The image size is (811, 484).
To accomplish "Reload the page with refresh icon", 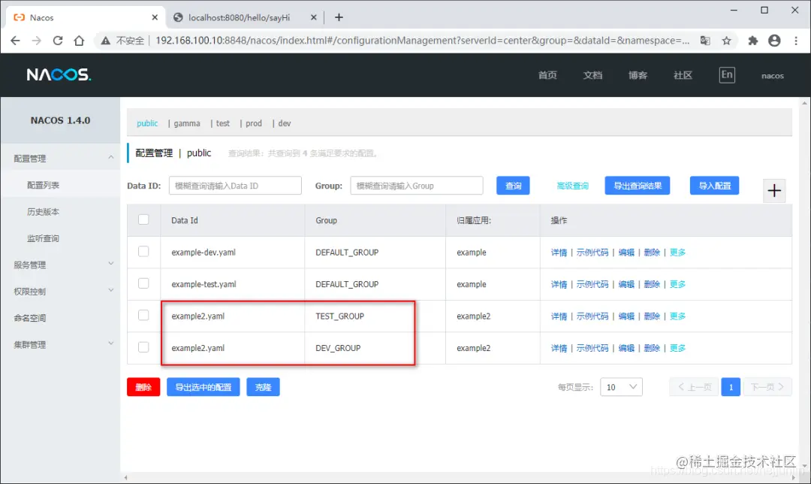I will coord(57,41).
